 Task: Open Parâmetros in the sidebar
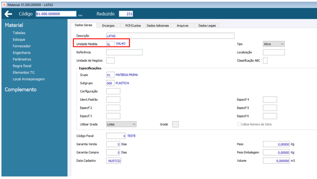coord(22,59)
